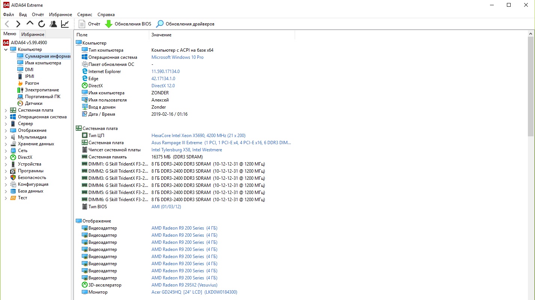Click the Разгон flame icon in the tree

(x=20, y=83)
